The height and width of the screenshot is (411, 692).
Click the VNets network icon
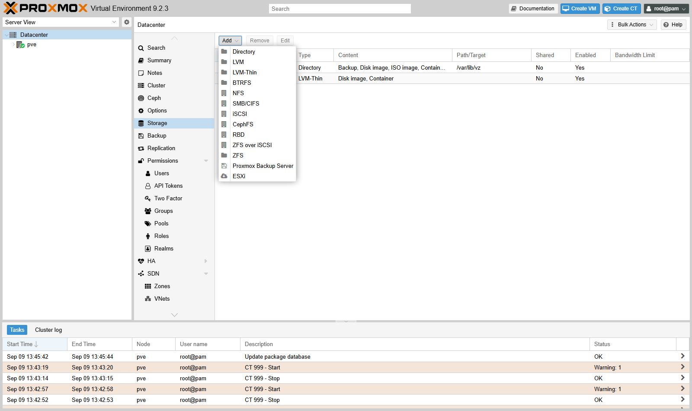(x=148, y=299)
